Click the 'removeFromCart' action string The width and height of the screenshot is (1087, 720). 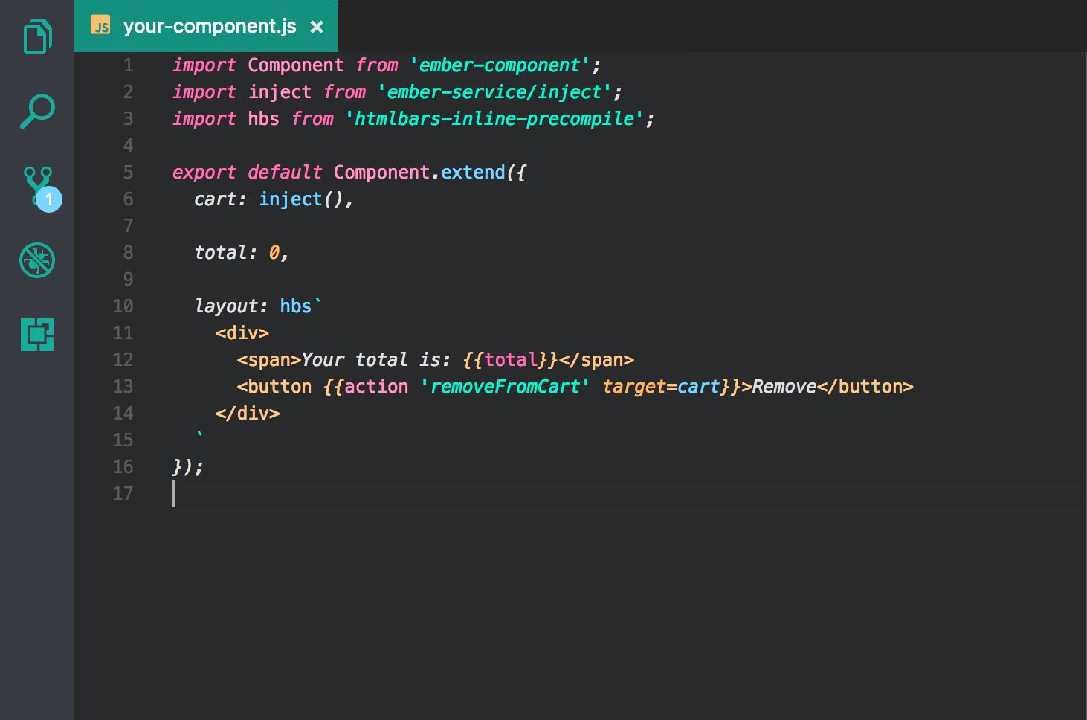[x=506, y=386]
